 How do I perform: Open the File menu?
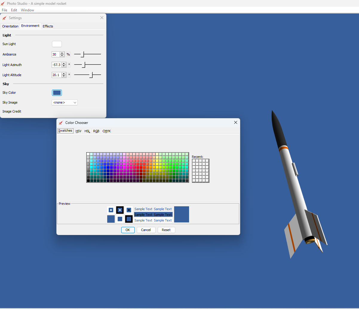(x=4, y=10)
